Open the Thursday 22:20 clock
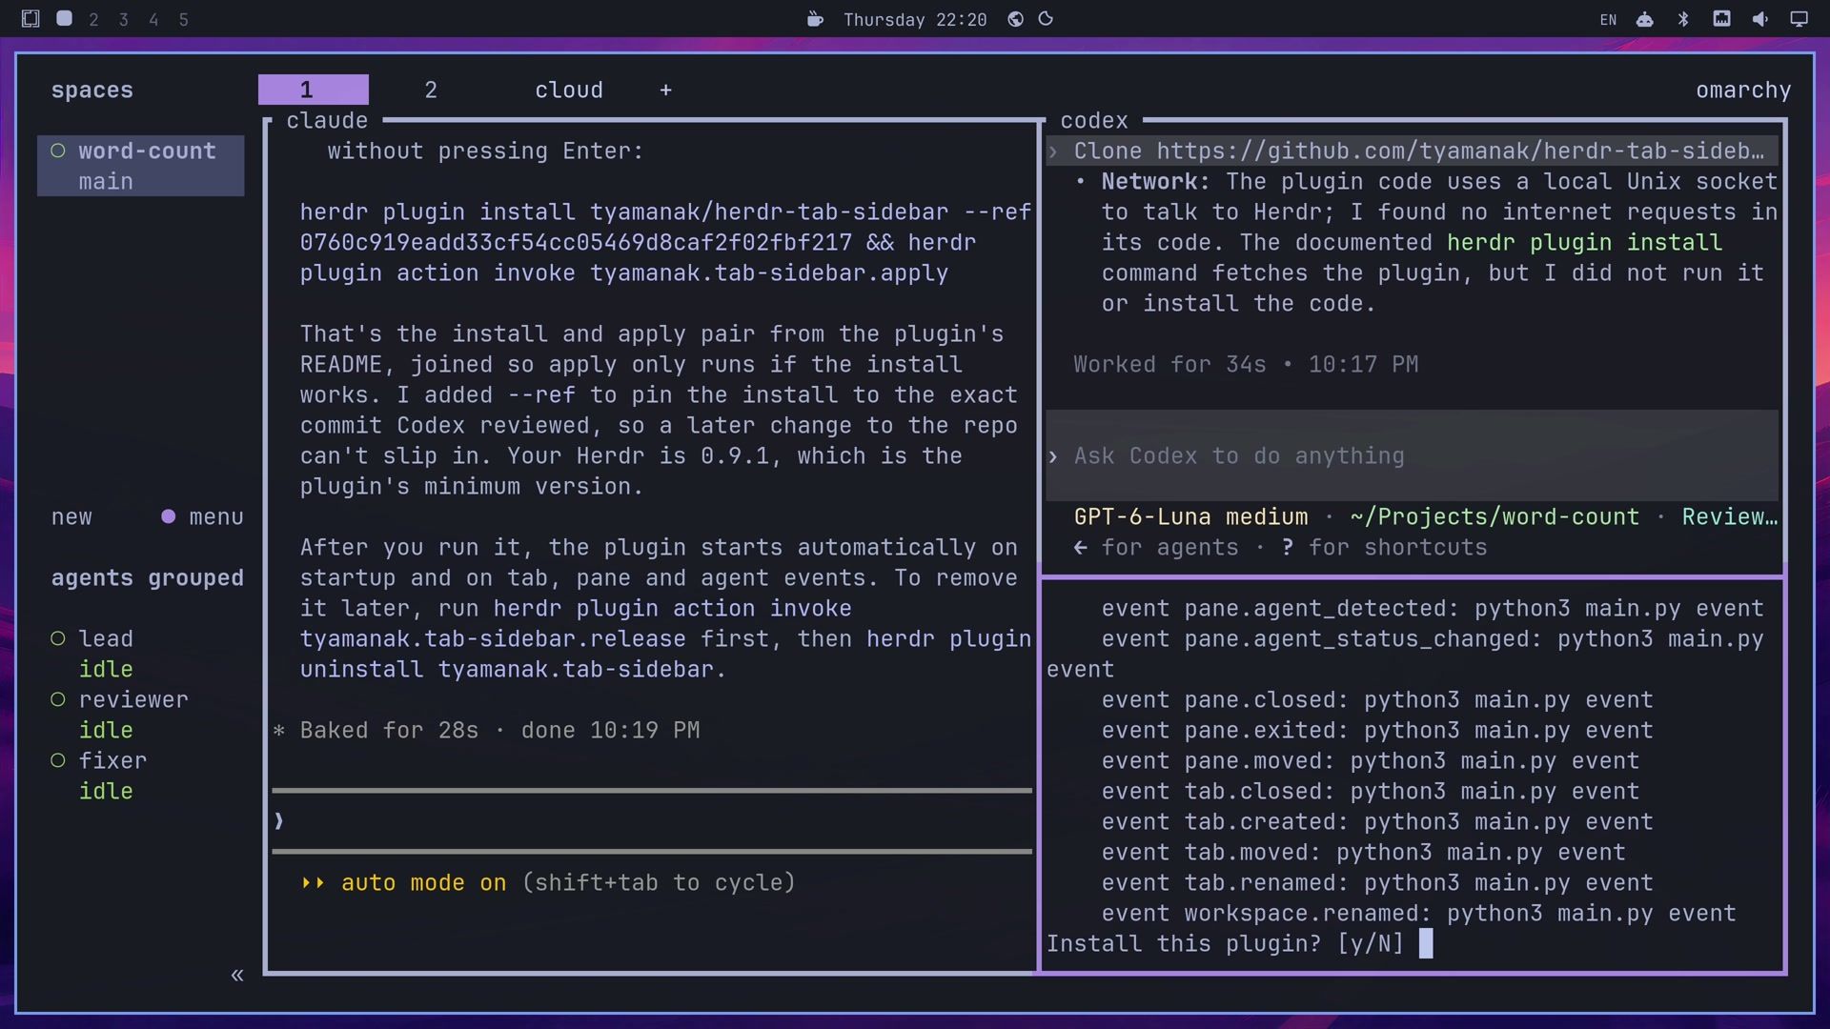Image resolution: width=1830 pixels, height=1029 pixels. [x=915, y=19]
